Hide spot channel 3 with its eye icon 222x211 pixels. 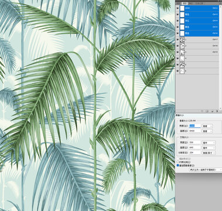tap(177, 52)
